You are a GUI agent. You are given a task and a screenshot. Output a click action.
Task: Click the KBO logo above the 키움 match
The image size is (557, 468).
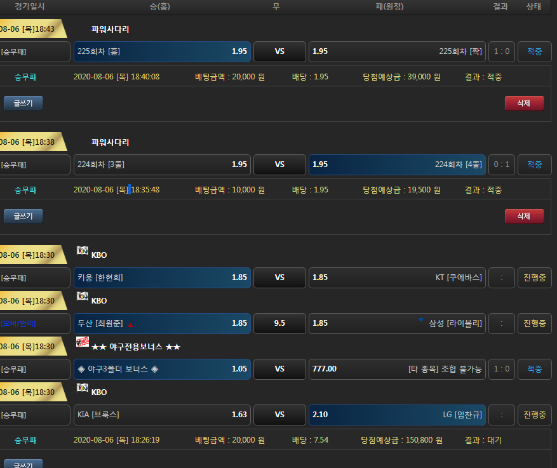click(x=82, y=251)
